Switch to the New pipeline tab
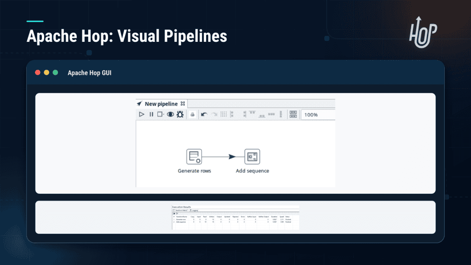 161,104
